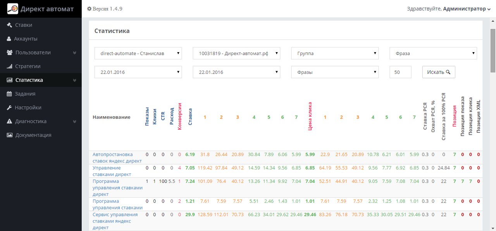Click the user icon beside Аккаунты
Image resolution: width=496 pixels, height=231 pixels.
point(9,39)
